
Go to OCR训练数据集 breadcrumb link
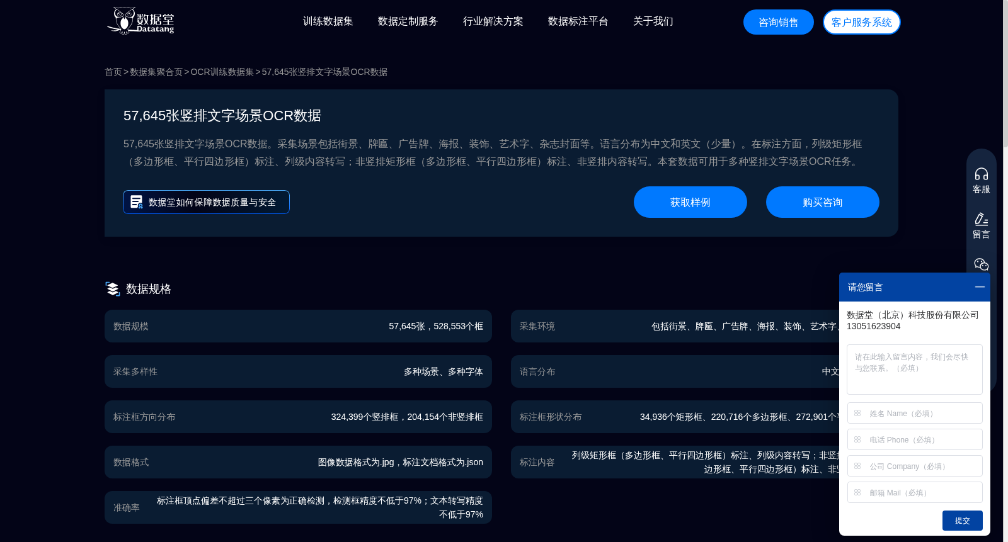tap(222, 72)
